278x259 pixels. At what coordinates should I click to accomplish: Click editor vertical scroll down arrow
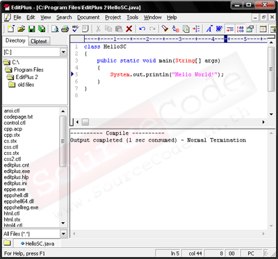tap(271, 115)
